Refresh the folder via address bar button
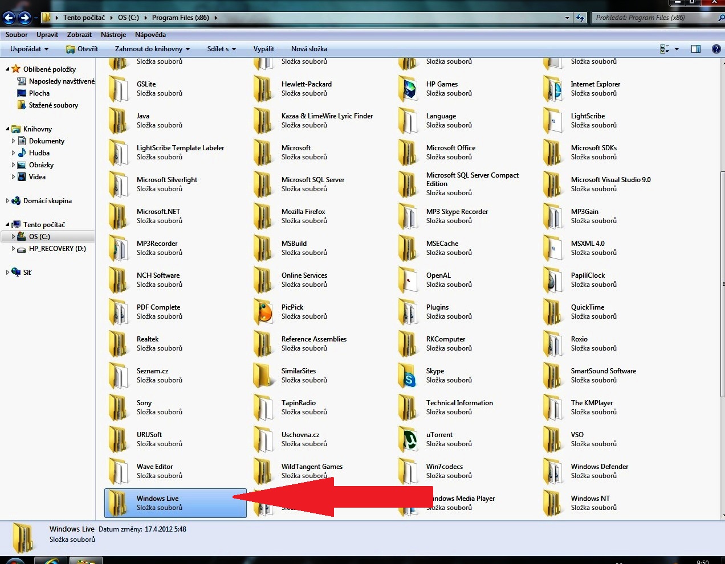The height and width of the screenshot is (564, 725). tap(580, 18)
